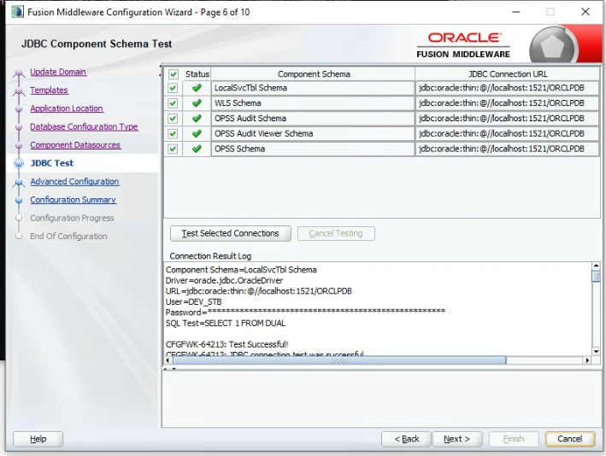Click the Test Selected Connections button
Image resolution: width=606 pixels, height=456 pixels.
[x=230, y=233]
